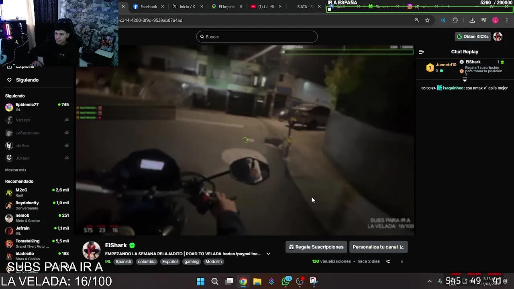Open Snipping Tool from taskbar
514x289 pixels.
pyautogui.click(x=314, y=281)
